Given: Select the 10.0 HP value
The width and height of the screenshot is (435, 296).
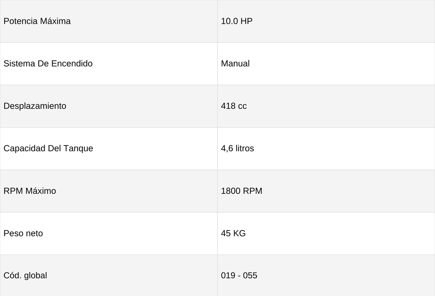Looking at the screenshot, I should click(x=237, y=21).
